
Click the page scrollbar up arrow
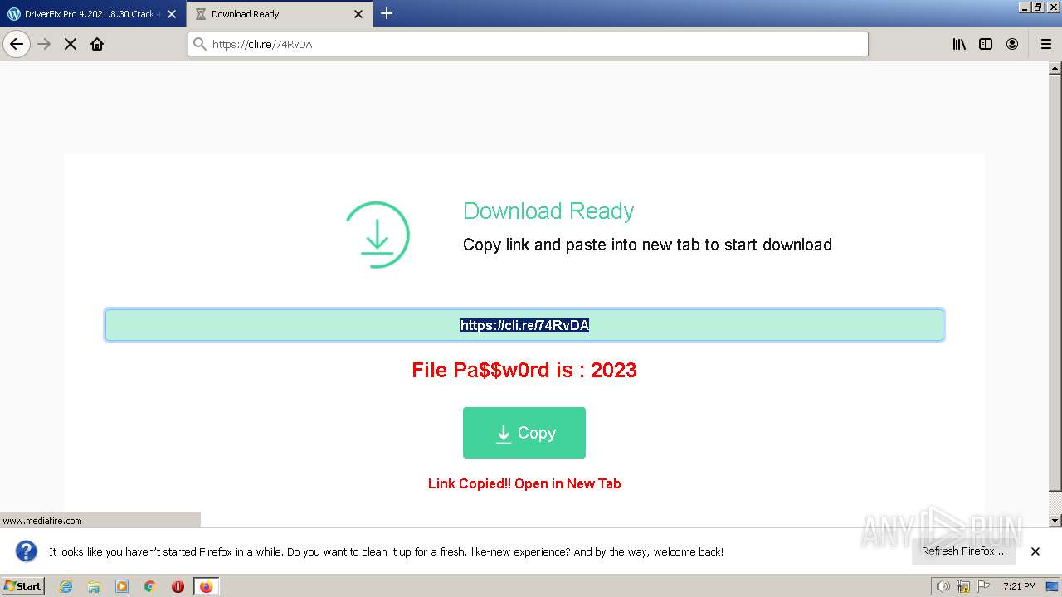click(1055, 68)
